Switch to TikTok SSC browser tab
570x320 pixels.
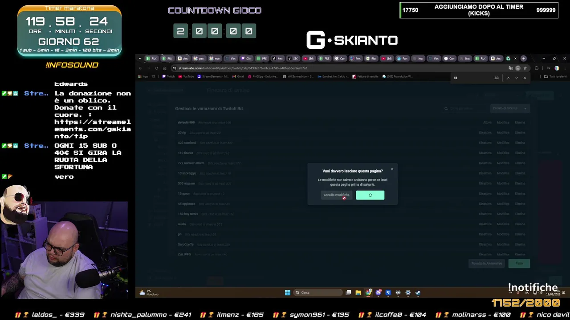click(x=293, y=59)
